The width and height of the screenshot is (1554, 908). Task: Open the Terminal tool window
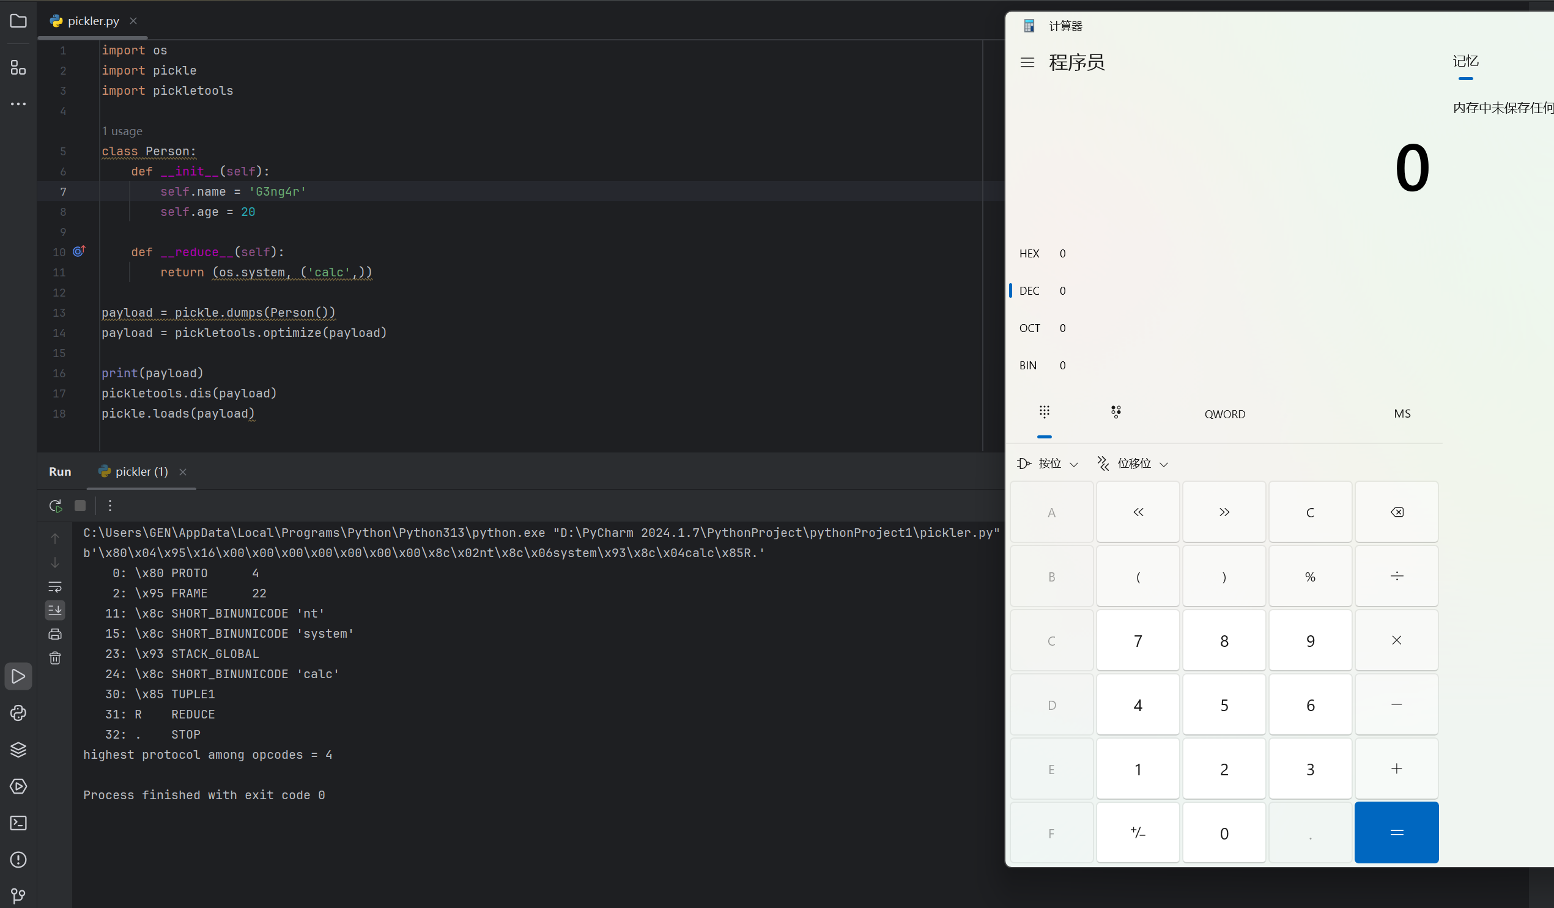click(18, 823)
